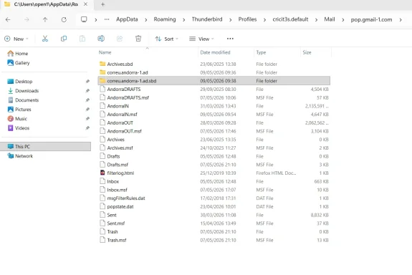Open Documents in quick access
This screenshot has height=275, width=412.
pyautogui.click(x=23, y=100)
